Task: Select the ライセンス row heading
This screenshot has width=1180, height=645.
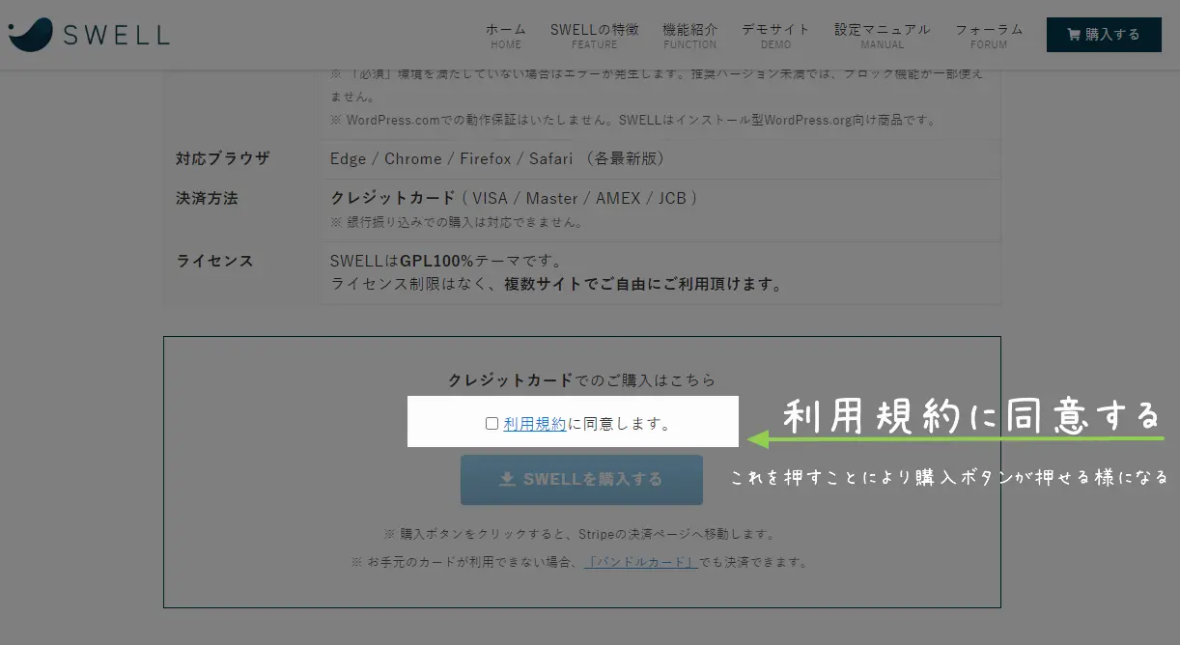Action: [214, 261]
